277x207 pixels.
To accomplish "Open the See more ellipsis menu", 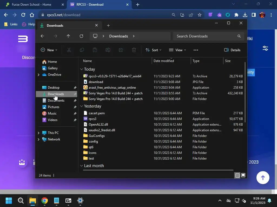I will click(x=196, y=50).
